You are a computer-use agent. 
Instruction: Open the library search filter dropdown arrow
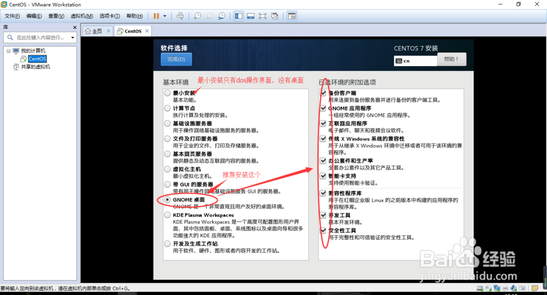73,37
